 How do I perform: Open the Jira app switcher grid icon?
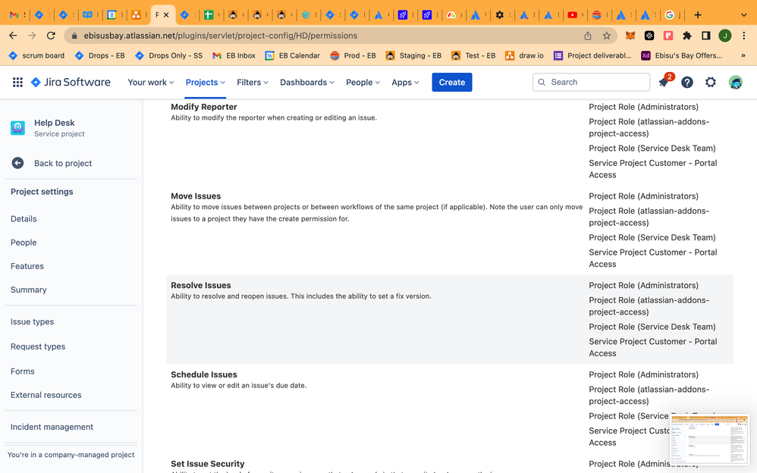[x=17, y=82]
